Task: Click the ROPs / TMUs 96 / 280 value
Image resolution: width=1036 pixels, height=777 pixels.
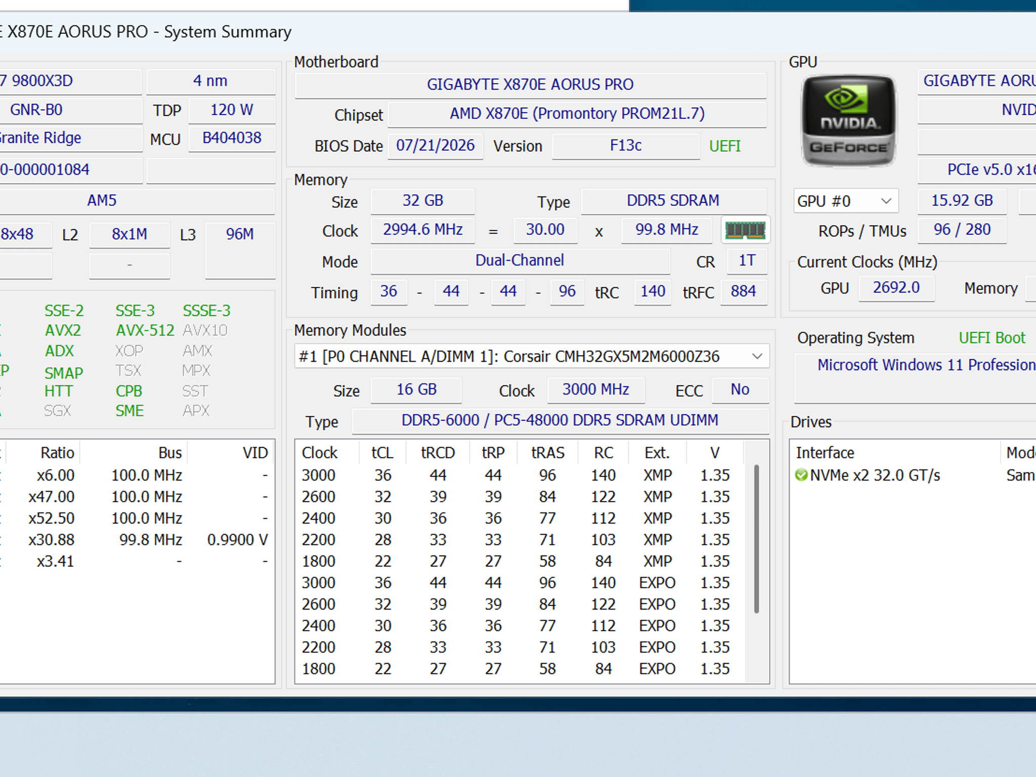Action: [x=962, y=230]
